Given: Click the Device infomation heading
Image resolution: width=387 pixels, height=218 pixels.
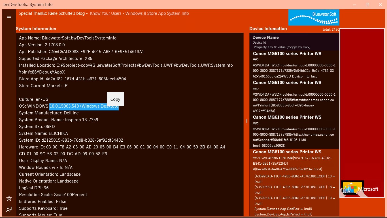Looking at the screenshot, I should click(268, 29).
